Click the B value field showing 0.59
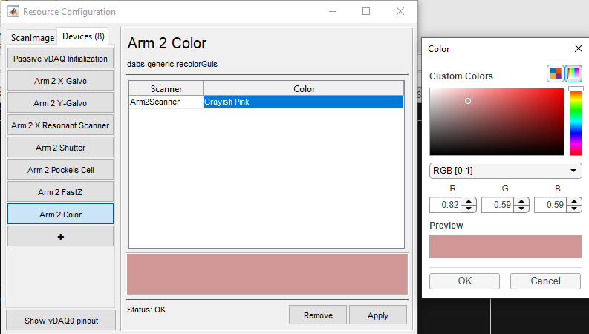This screenshot has width=589, height=334. coord(550,205)
